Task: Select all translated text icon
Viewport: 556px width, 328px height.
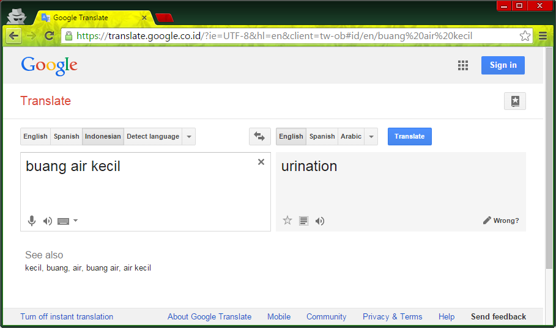Action: 303,220
